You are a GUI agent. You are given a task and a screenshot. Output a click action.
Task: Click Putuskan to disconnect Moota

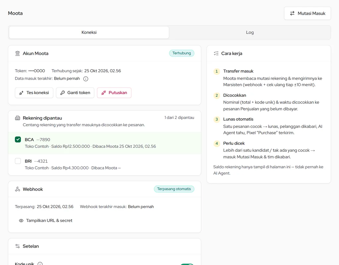coord(114,93)
